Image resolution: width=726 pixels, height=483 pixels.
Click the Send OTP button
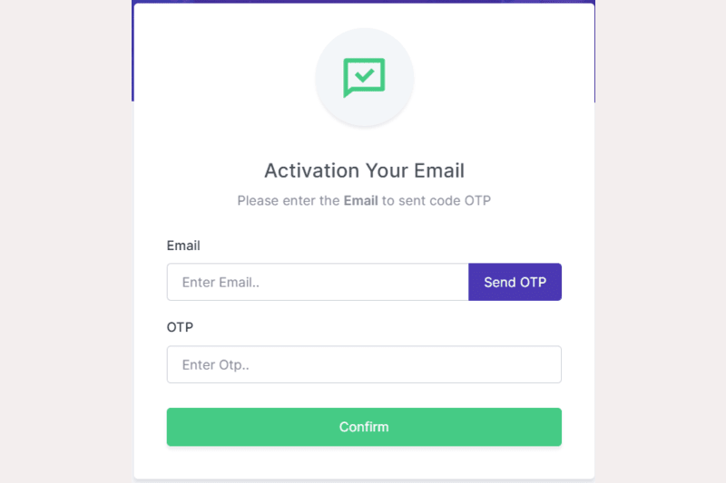pyautogui.click(x=515, y=282)
